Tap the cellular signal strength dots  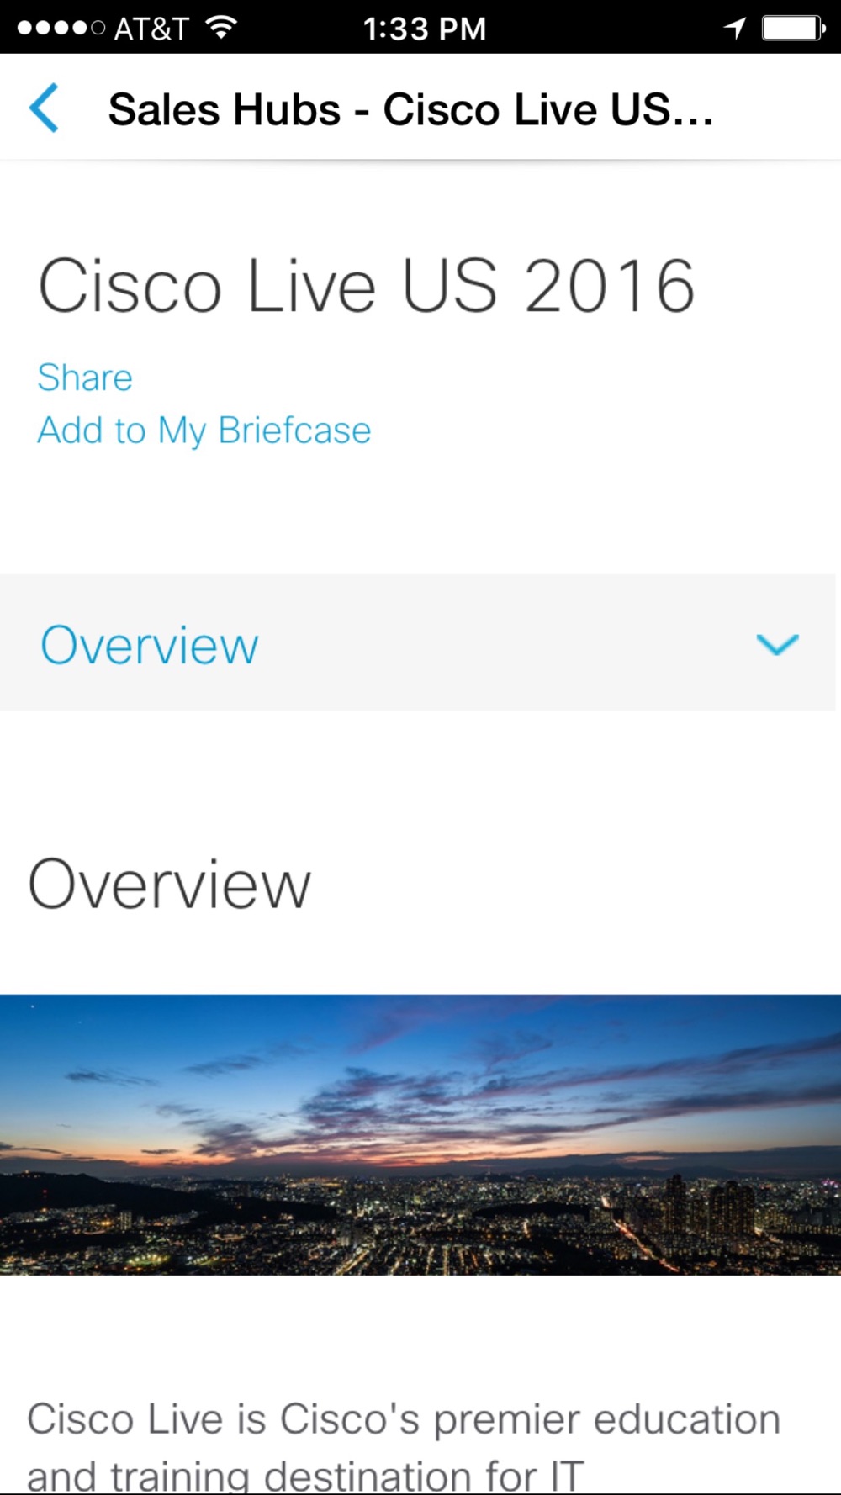click(x=61, y=28)
